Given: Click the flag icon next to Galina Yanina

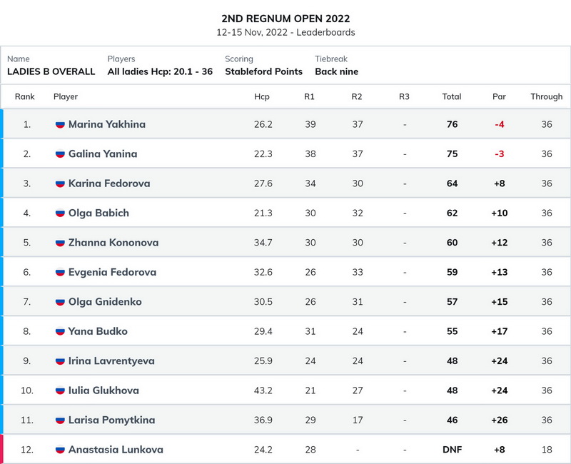Looking at the screenshot, I should click(x=60, y=154).
